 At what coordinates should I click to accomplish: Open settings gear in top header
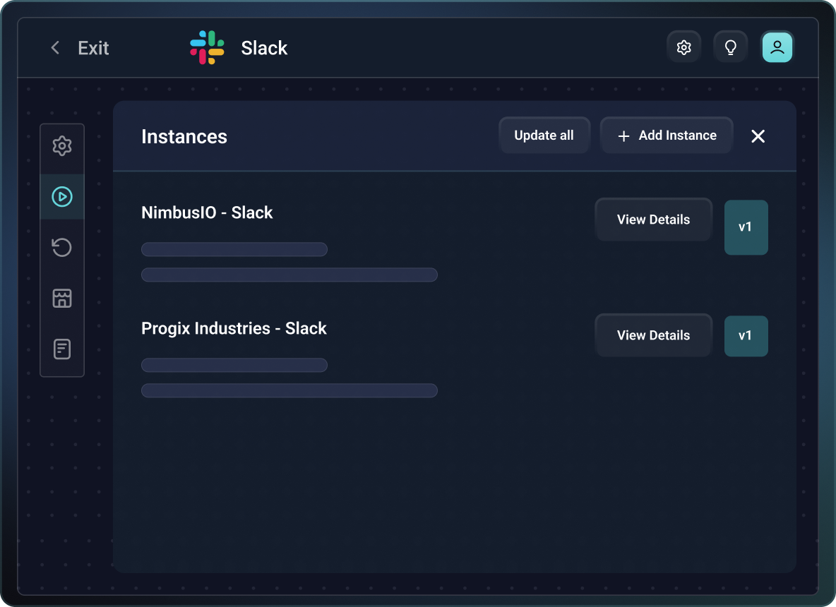tap(683, 47)
